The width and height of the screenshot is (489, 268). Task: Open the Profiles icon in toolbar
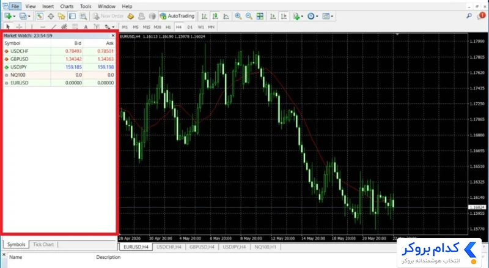[x=23, y=16]
